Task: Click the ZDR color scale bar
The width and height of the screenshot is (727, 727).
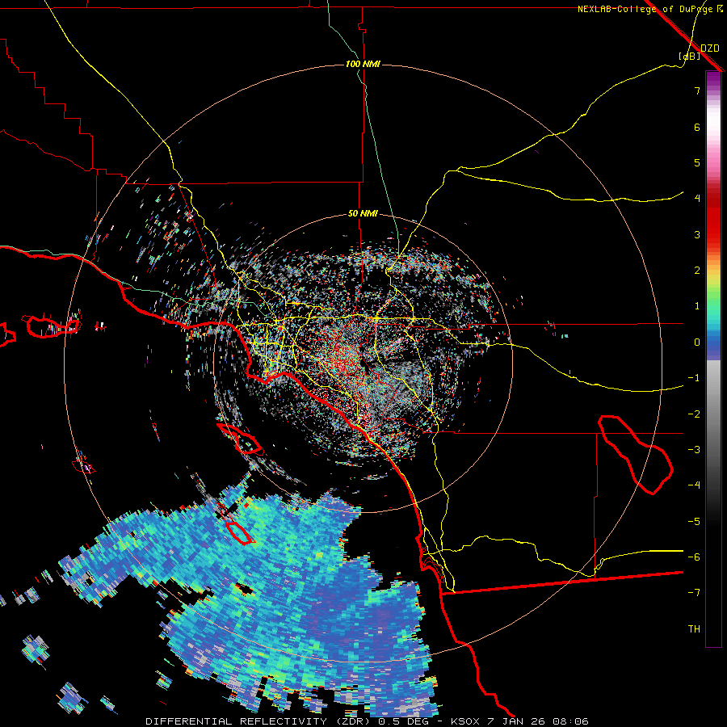Action: (713, 359)
